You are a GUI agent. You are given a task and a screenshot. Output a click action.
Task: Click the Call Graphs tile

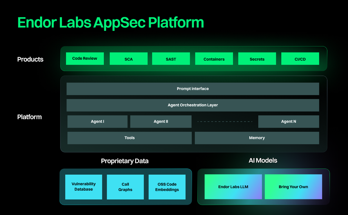click(x=125, y=187)
